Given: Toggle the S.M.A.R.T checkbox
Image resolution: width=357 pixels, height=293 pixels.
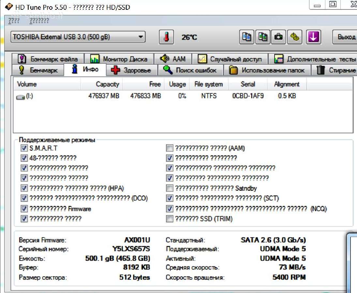Looking at the screenshot, I should (x=24, y=148).
